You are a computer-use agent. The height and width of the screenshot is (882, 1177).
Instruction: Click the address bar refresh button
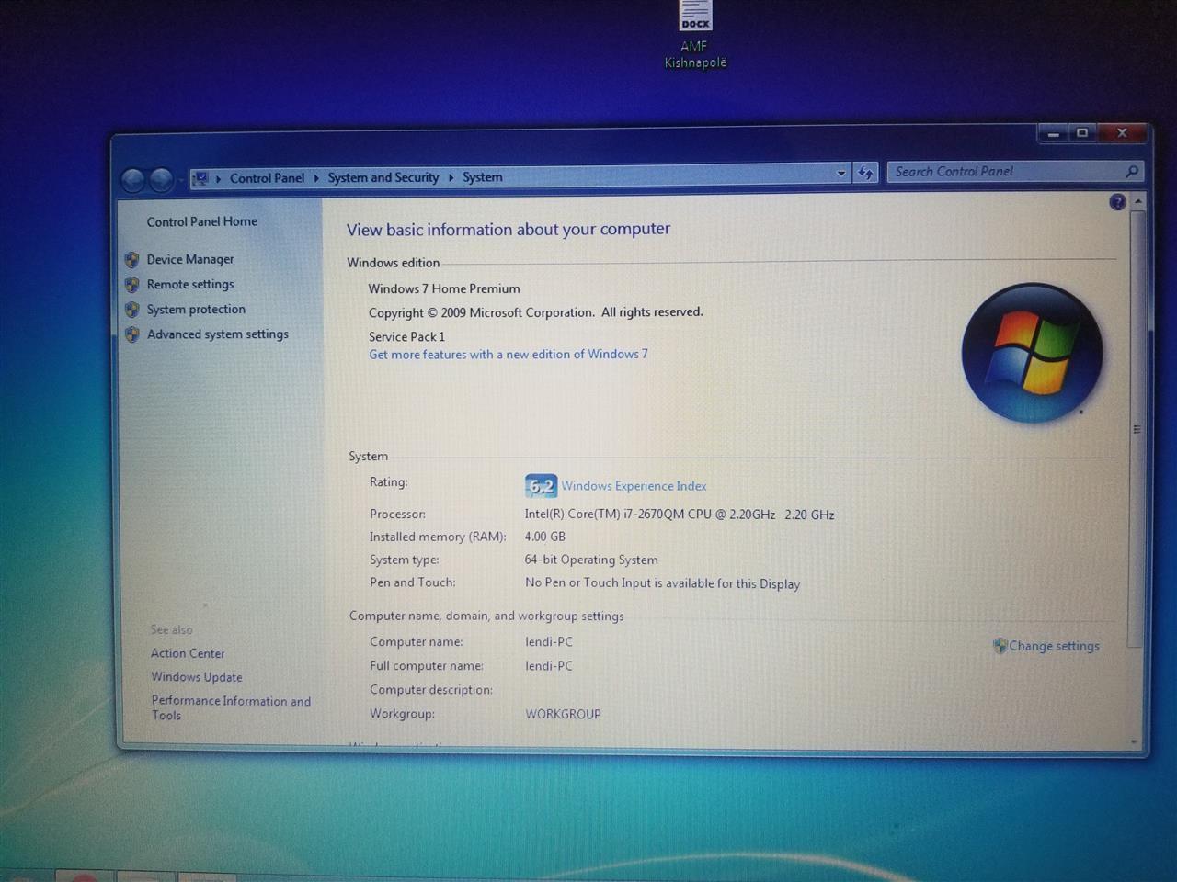[865, 173]
